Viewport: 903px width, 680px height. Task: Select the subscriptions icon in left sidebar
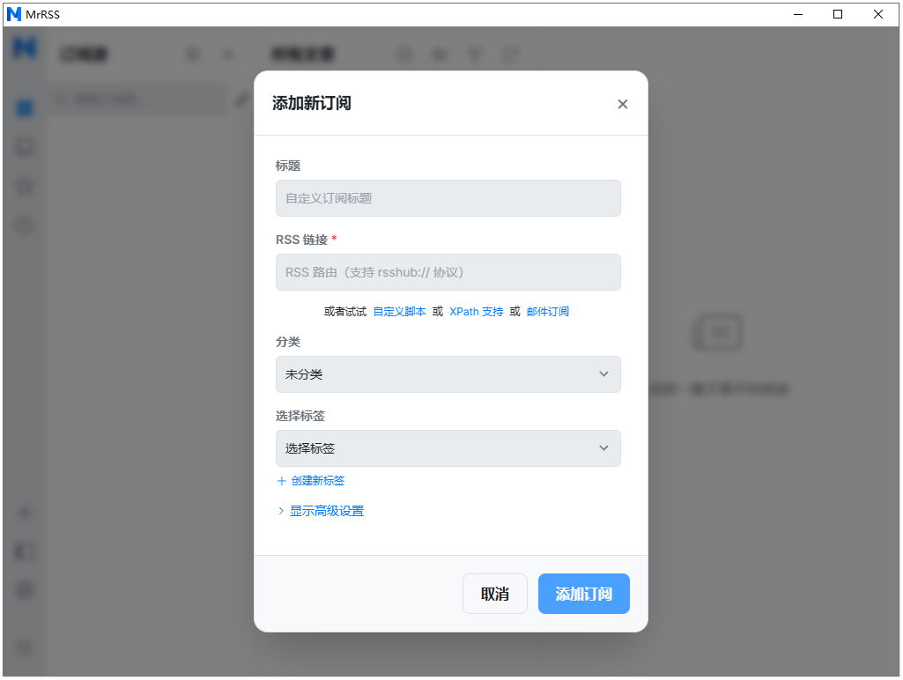(x=24, y=107)
